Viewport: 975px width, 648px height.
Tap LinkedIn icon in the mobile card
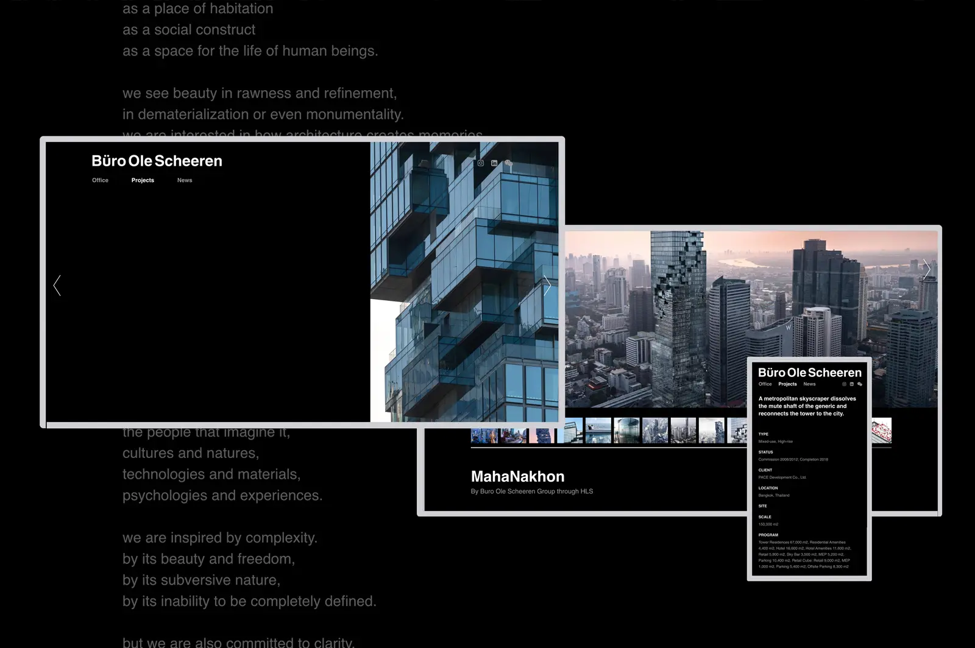tap(852, 384)
